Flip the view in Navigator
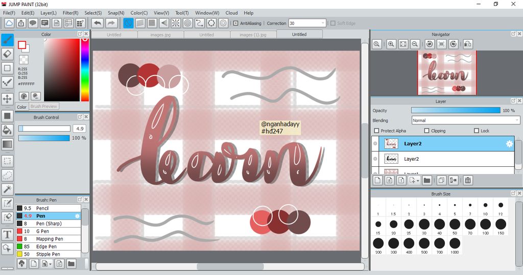Image resolution: width=523 pixels, height=275 pixels. [x=468, y=44]
